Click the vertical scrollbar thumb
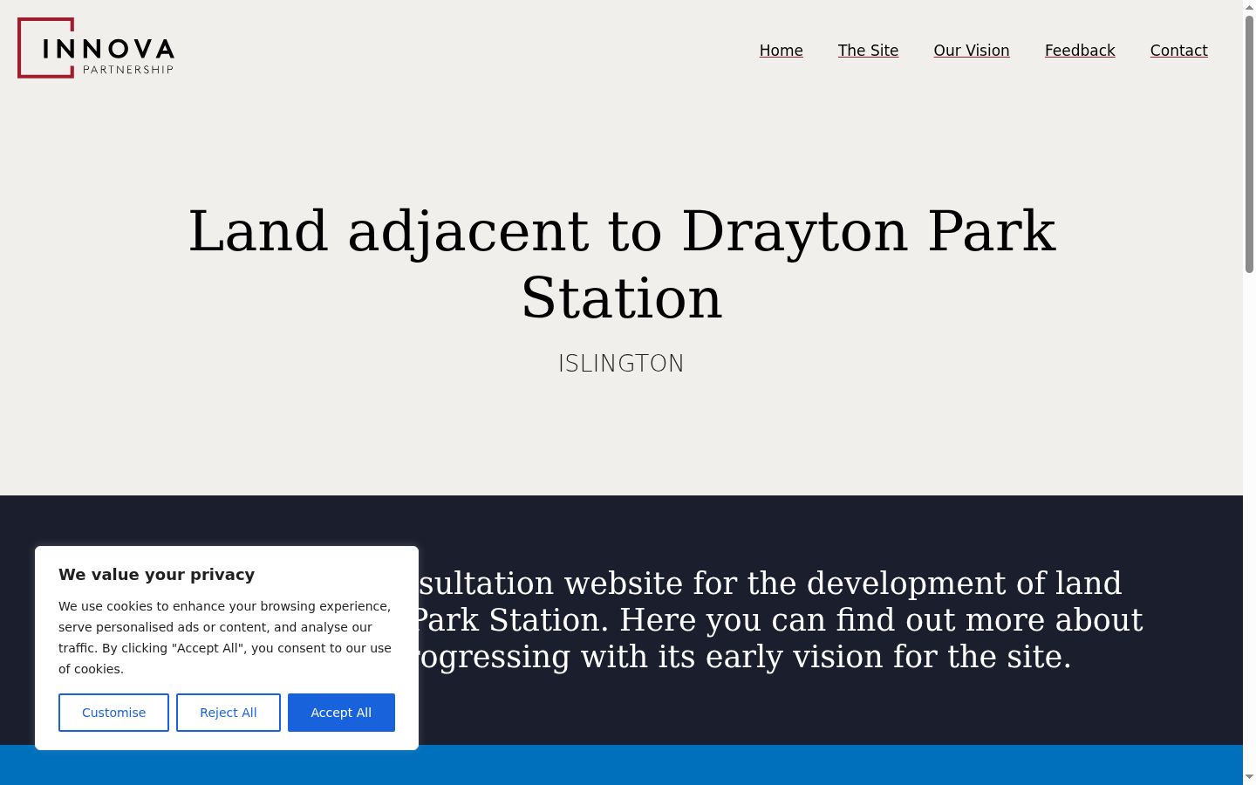This screenshot has width=1256, height=785. coord(1249,144)
